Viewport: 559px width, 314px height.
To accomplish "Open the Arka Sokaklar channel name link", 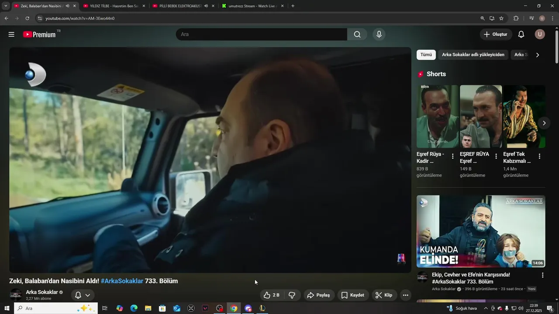I will click(x=42, y=292).
